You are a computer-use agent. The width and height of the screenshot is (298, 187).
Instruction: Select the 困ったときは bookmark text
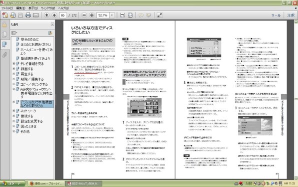point(28,126)
